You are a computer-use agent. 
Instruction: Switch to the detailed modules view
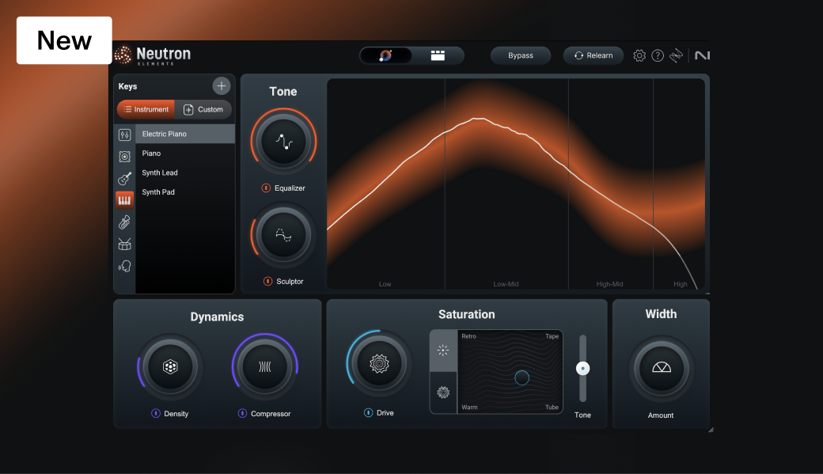438,55
